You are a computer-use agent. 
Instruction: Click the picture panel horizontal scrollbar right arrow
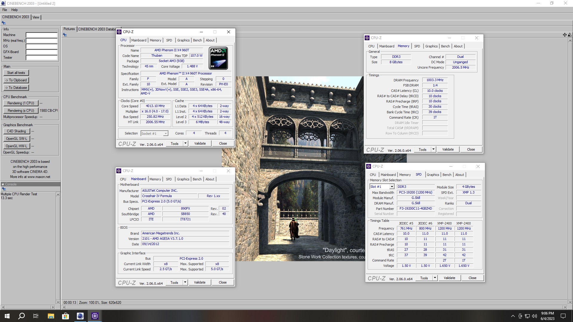[565, 307]
